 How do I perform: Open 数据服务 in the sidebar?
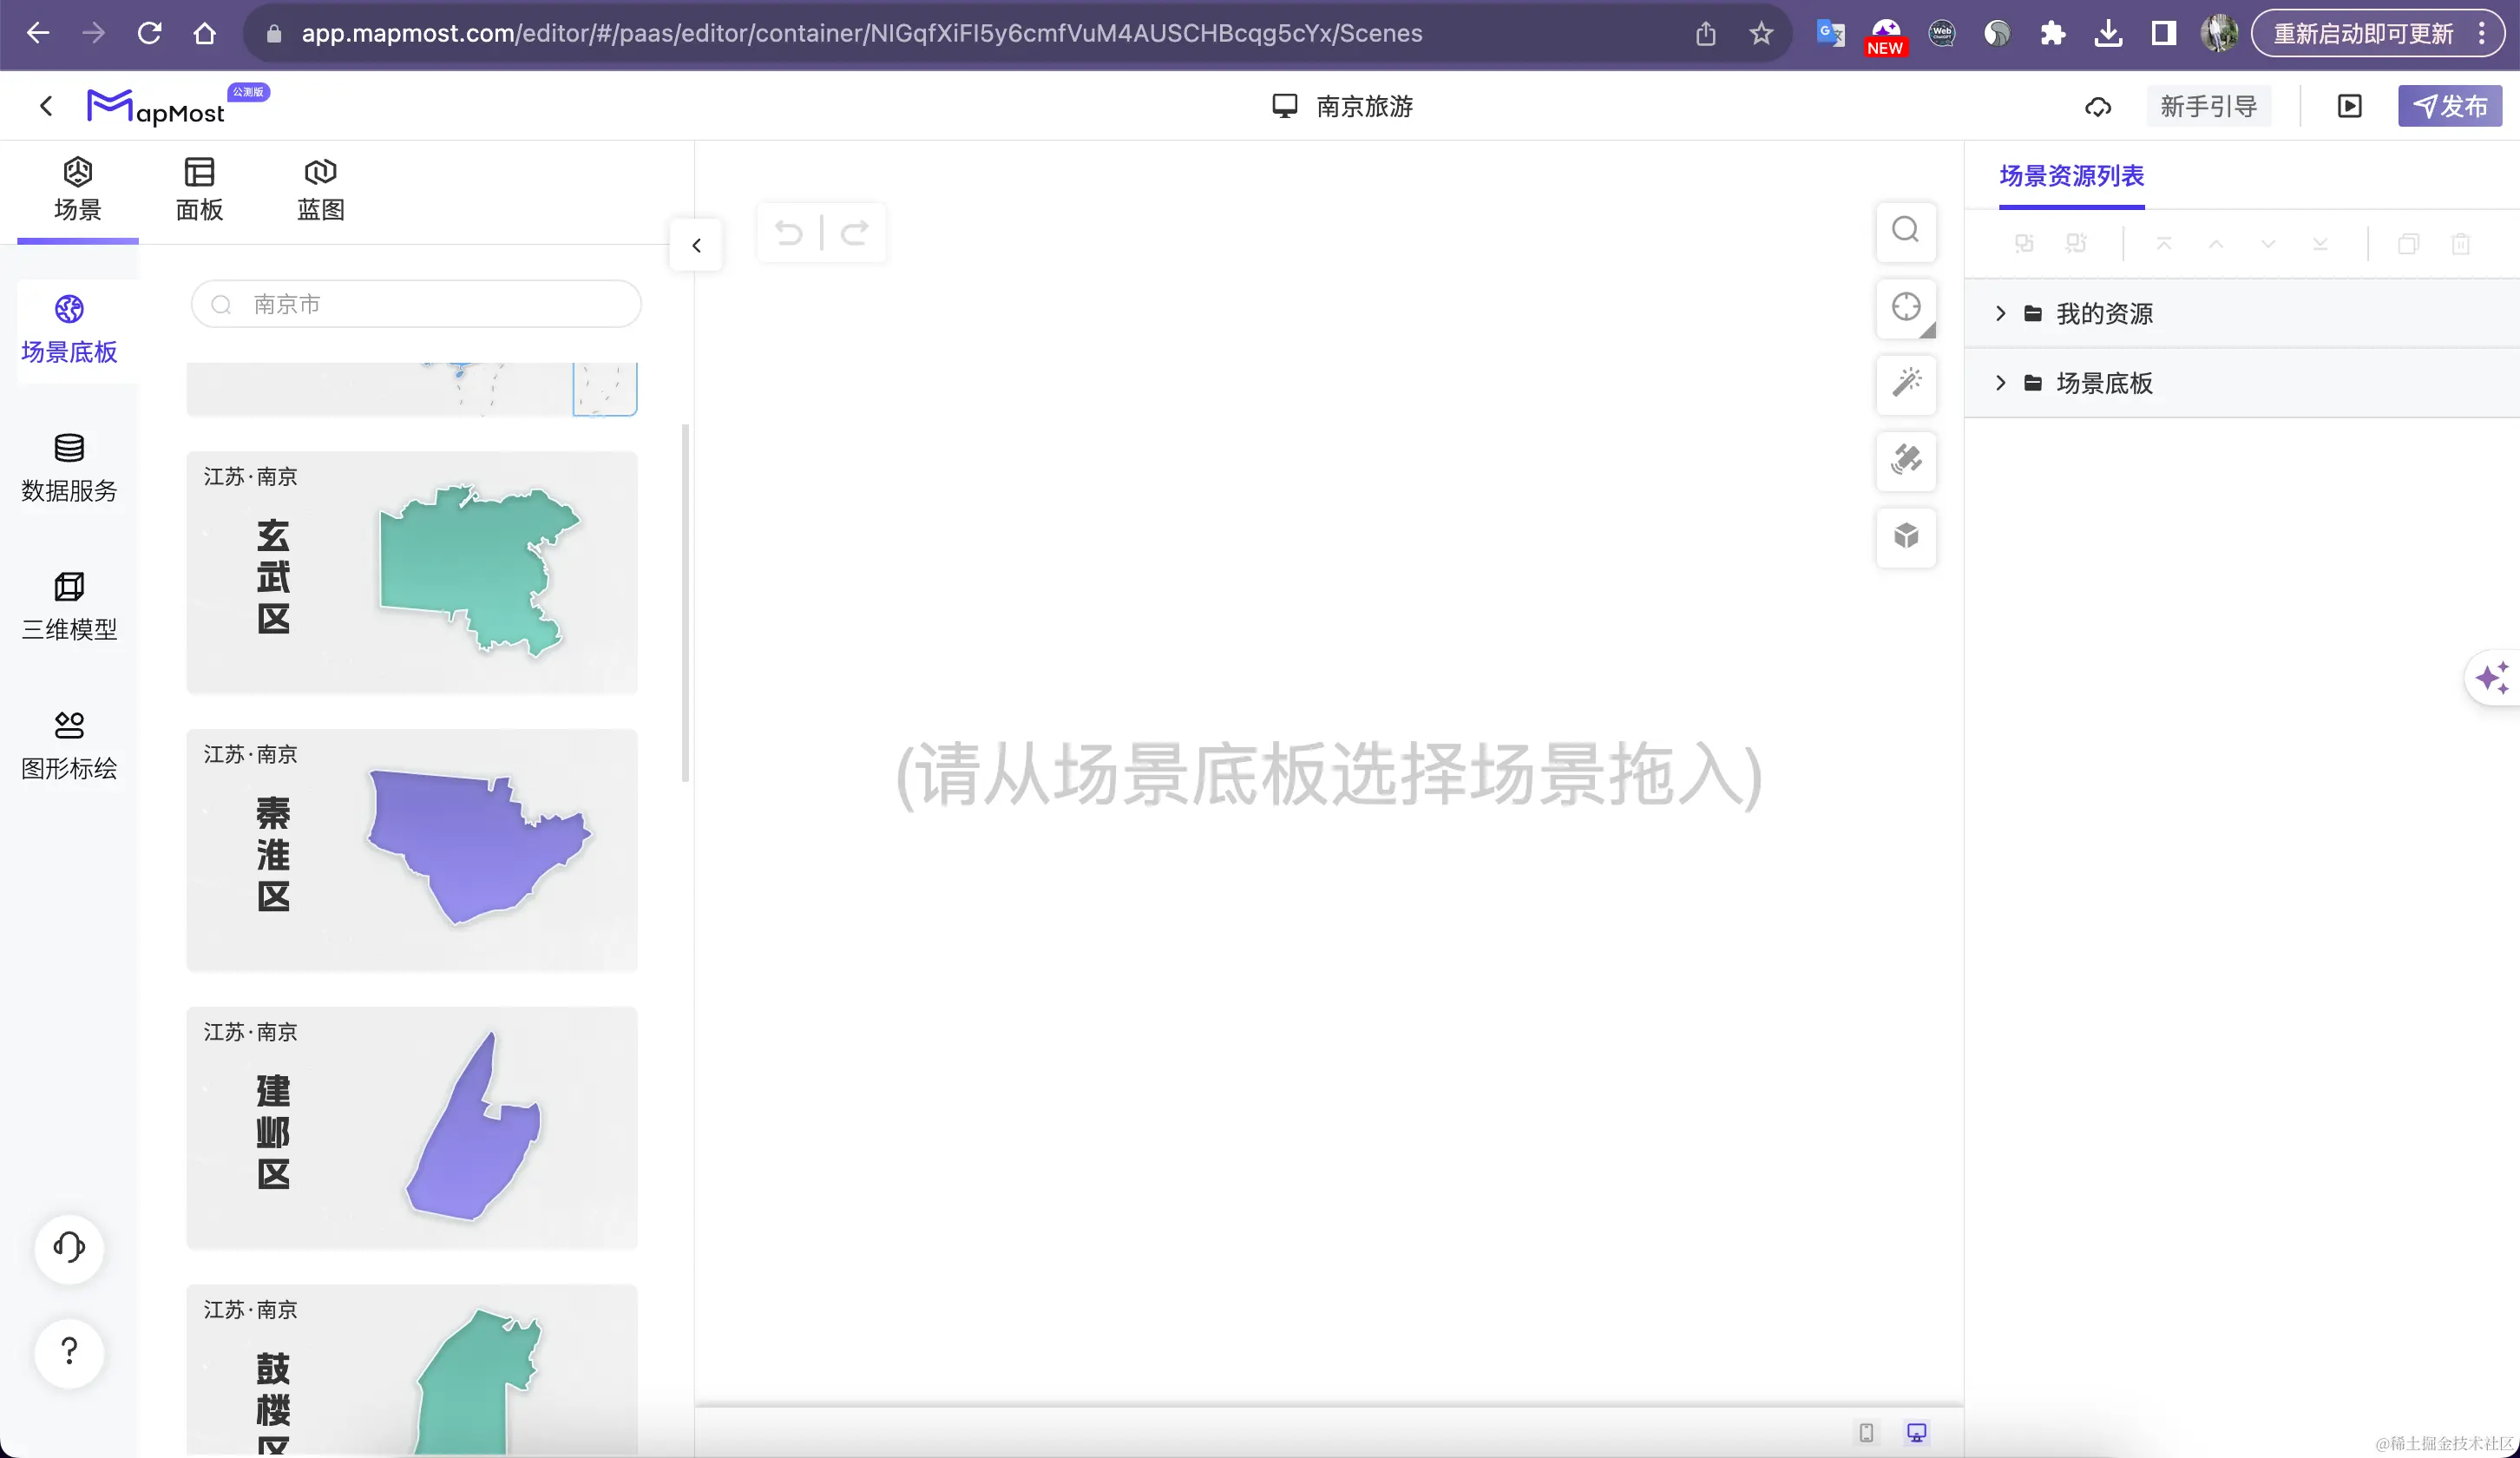pos(69,469)
